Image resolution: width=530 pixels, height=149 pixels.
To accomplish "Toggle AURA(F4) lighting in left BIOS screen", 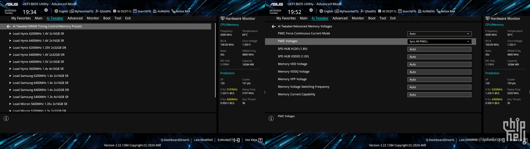I will tap(161, 11).
